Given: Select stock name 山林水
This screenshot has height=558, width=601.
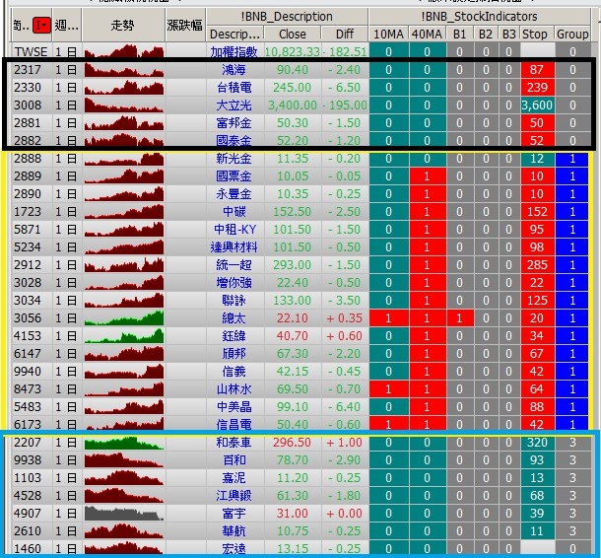Looking at the screenshot, I should pos(234,388).
